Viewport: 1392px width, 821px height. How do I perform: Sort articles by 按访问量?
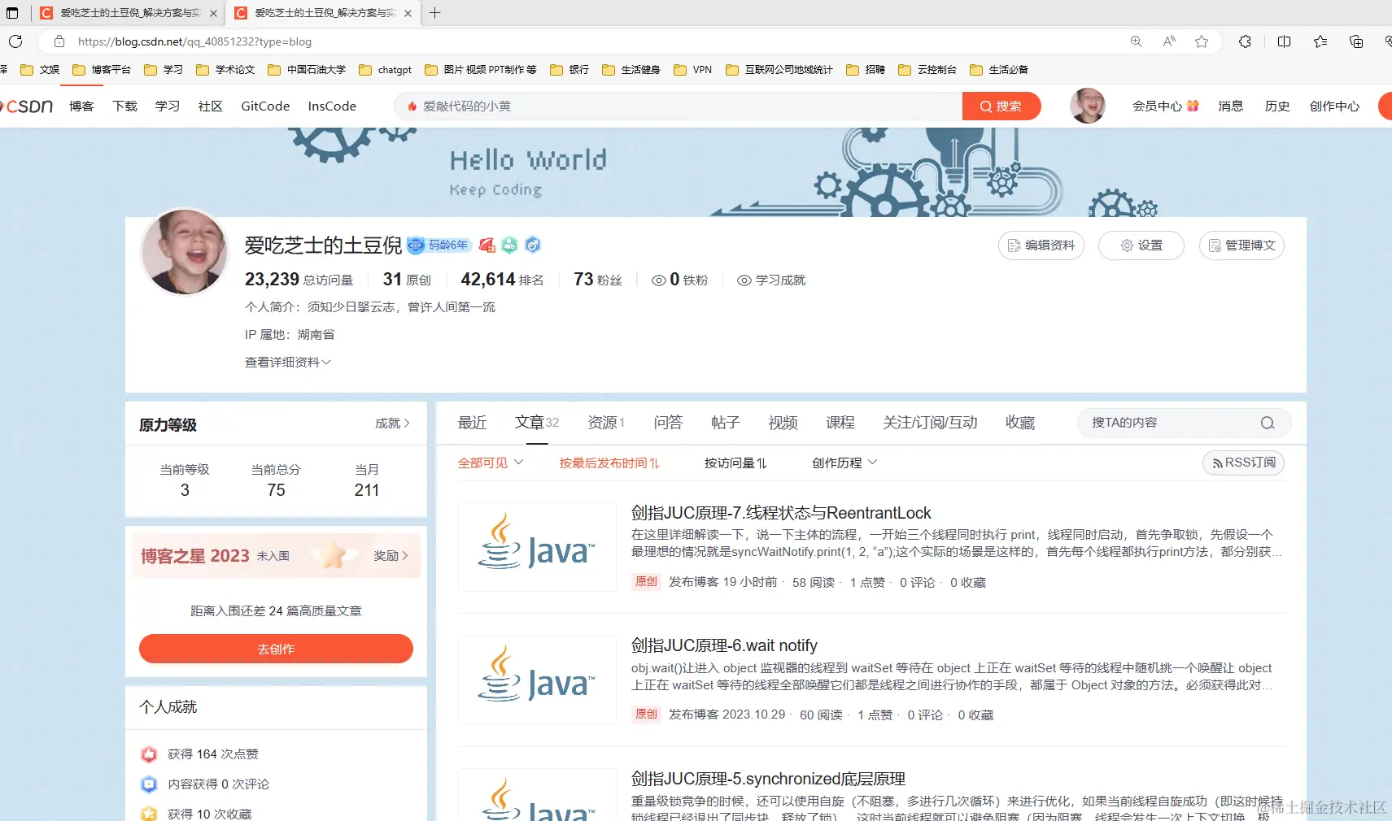(735, 463)
